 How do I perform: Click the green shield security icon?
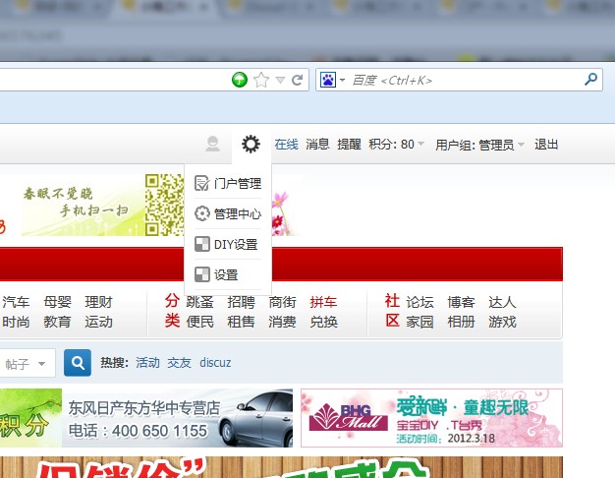tap(240, 80)
